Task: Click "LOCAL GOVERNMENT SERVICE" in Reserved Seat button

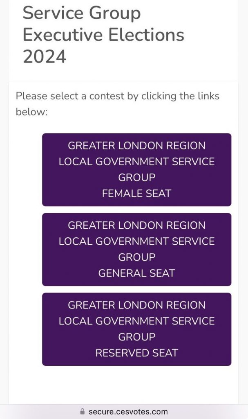Action: (136, 321)
